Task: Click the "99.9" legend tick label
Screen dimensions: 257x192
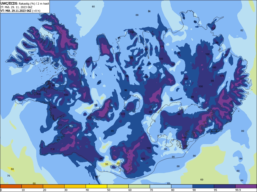Action: pyautogui.click(x=238, y=190)
